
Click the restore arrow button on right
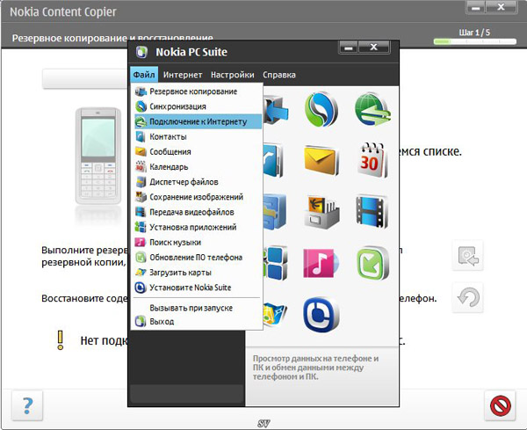click(x=467, y=297)
